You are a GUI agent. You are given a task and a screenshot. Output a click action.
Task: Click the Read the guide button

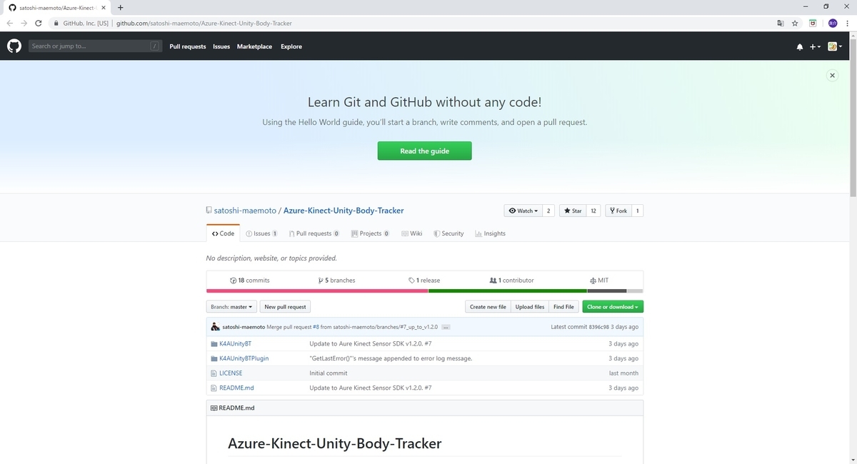click(424, 151)
